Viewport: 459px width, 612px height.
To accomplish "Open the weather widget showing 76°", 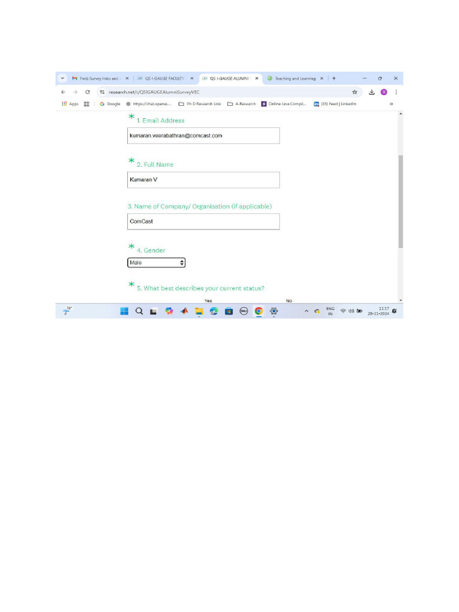I will point(68,311).
